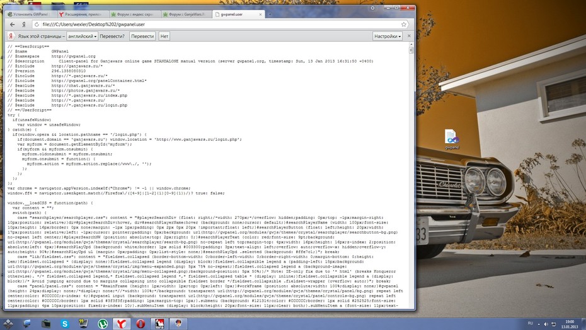Open the Mafia game taskbar icon

tap(159, 324)
